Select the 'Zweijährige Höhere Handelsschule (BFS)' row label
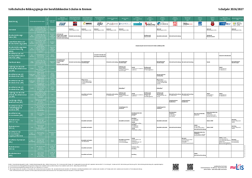 pos(16,101)
